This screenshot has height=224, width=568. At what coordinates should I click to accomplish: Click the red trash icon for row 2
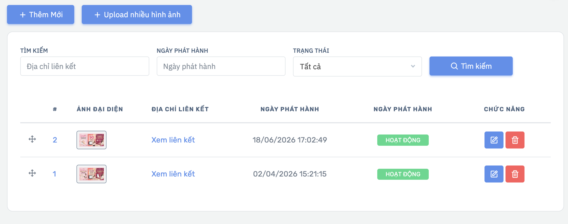tap(515, 140)
